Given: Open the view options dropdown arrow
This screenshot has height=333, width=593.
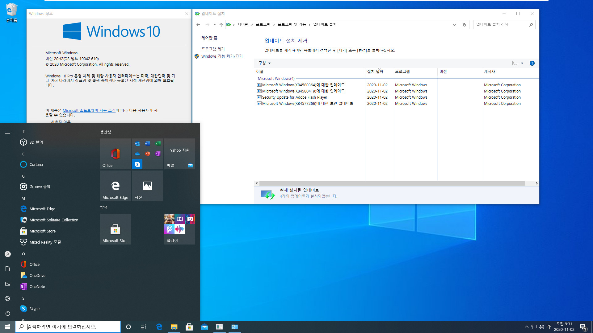Looking at the screenshot, I should tap(522, 63).
